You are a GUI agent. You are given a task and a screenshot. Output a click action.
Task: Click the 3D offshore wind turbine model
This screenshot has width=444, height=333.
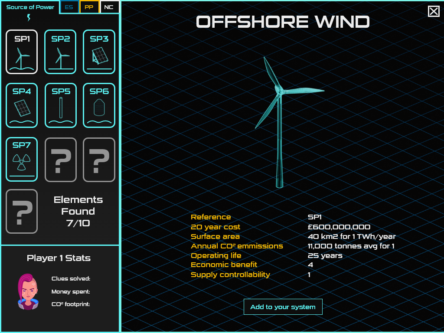(x=280, y=121)
